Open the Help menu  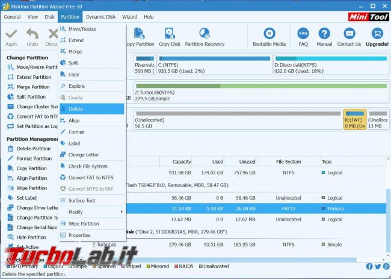tap(149, 17)
